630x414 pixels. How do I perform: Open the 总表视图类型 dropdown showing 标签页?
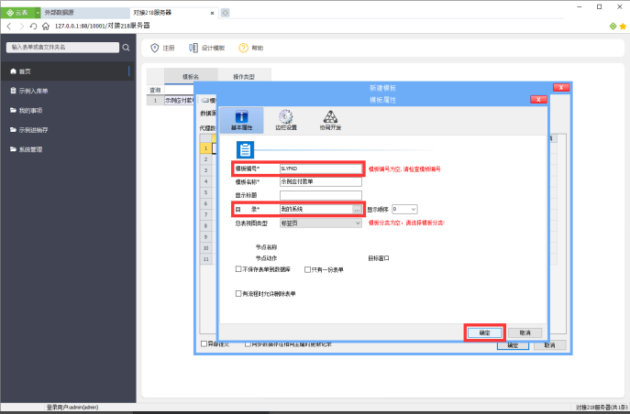point(321,223)
